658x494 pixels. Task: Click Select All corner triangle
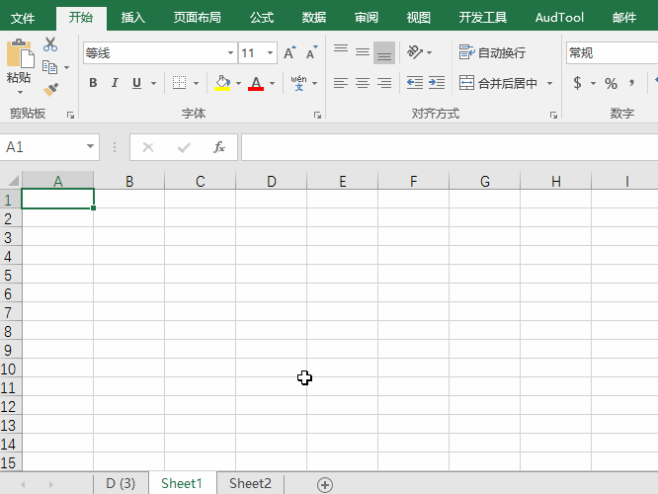pyautogui.click(x=13, y=181)
